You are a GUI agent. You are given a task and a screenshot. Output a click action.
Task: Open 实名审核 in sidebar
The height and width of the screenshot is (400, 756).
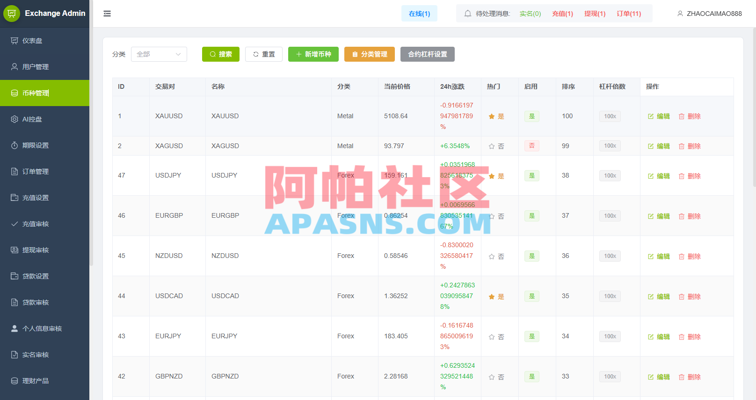(x=44, y=355)
